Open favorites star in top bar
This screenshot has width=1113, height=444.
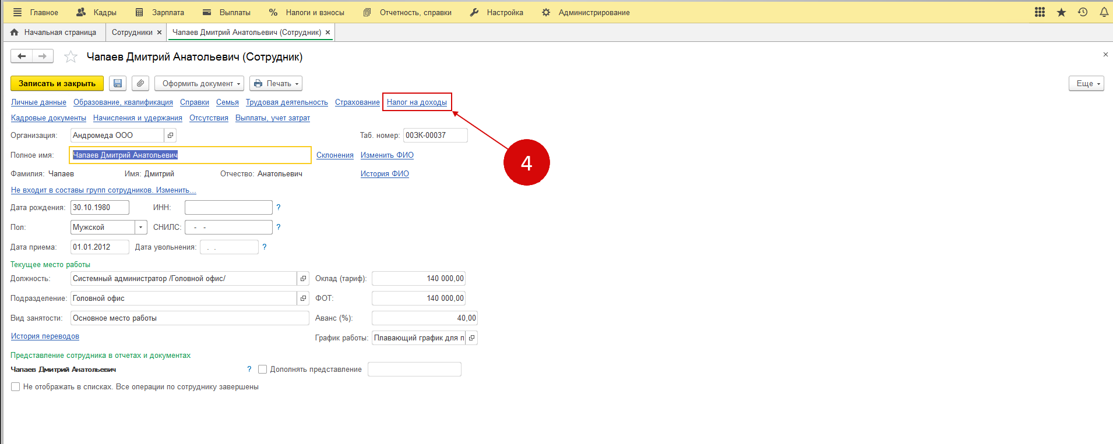(1061, 12)
